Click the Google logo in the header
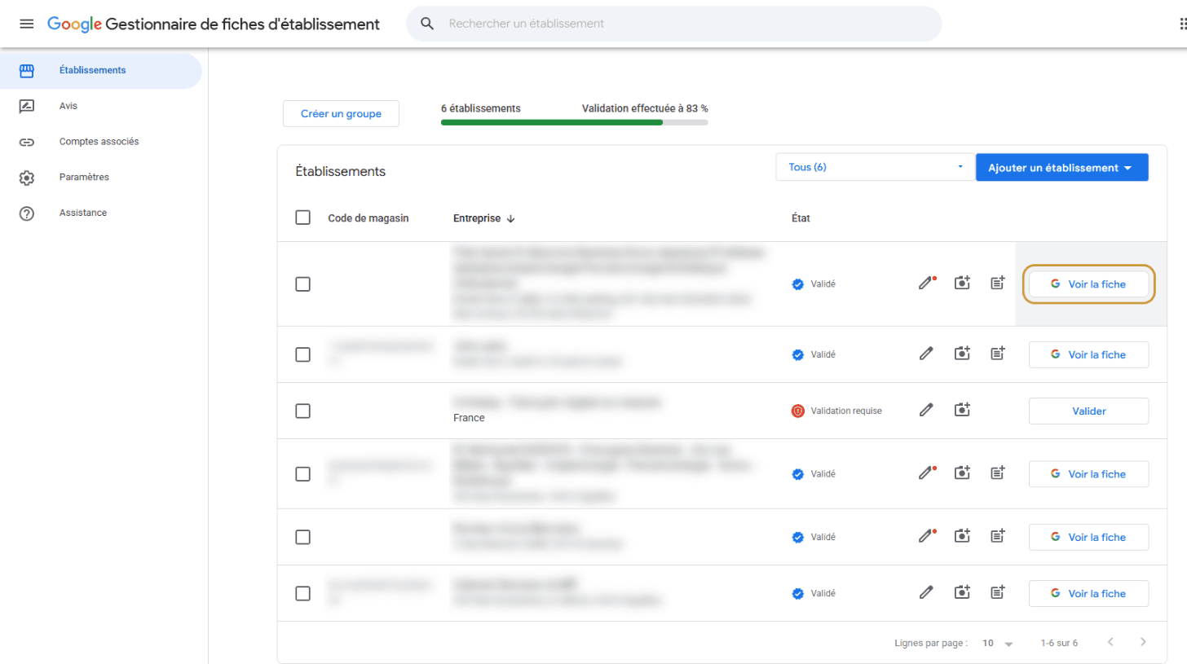The height and width of the screenshot is (664, 1187). point(74,24)
